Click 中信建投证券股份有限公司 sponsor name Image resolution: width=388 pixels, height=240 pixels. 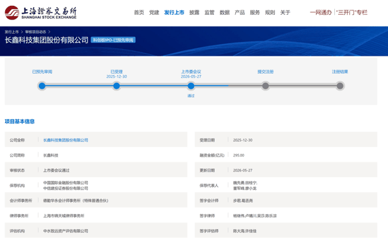tap(65, 188)
